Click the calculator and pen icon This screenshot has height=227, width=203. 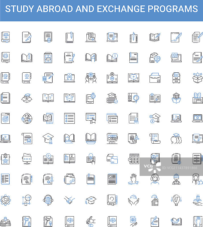(48, 77)
